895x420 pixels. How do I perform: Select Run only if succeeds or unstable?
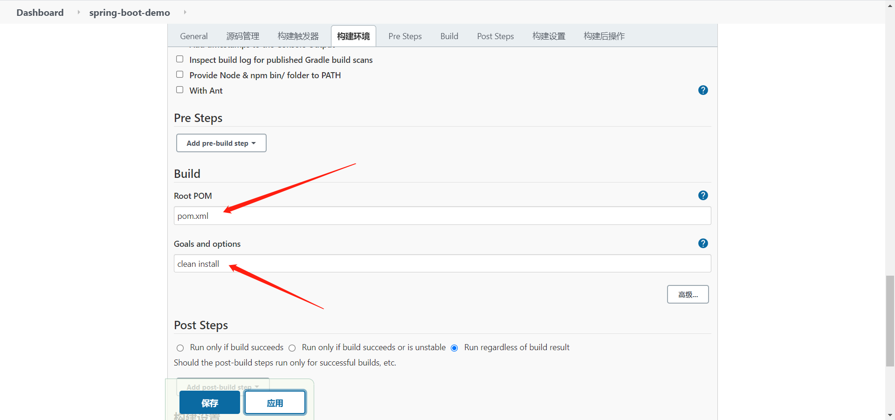[292, 348]
